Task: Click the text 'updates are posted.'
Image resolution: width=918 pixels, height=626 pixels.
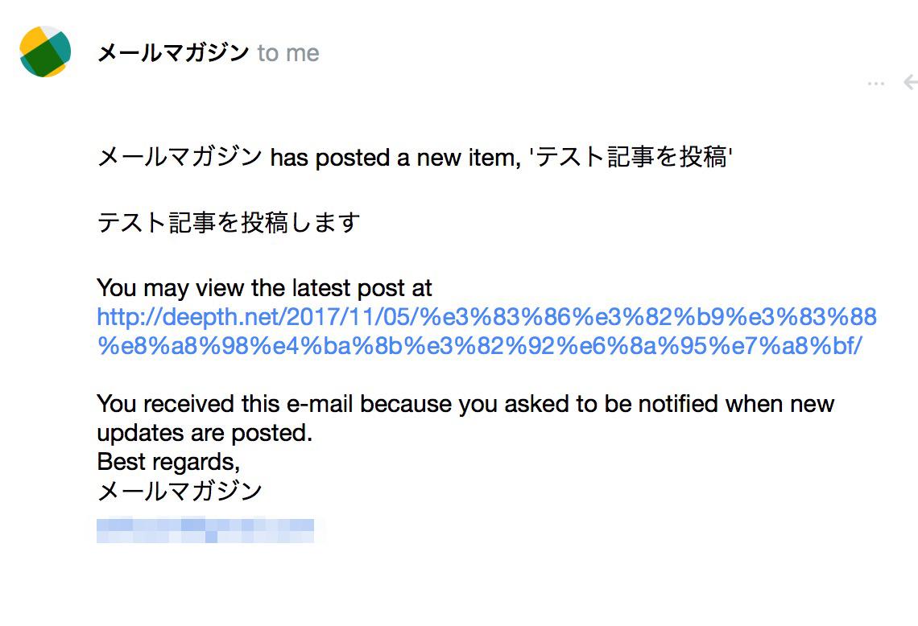Action: pyautogui.click(x=205, y=433)
